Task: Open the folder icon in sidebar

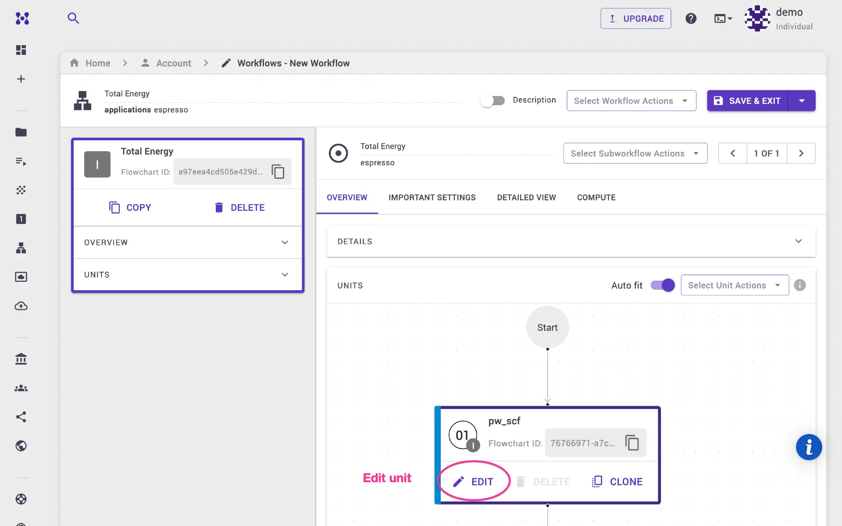Action: coord(21,132)
